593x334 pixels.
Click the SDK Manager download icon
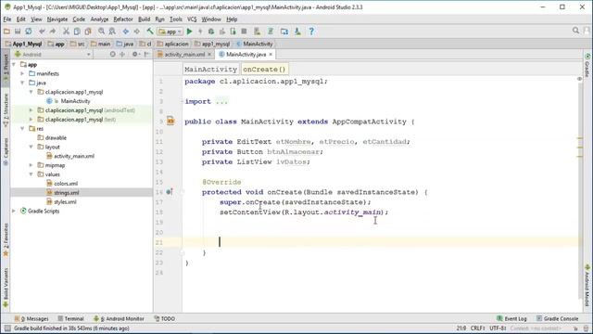click(x=297, y=32)
